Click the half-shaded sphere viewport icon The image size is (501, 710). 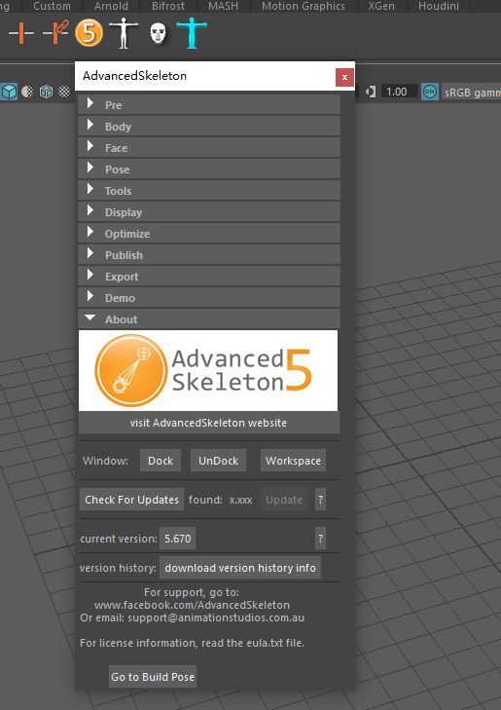tap(27, 92)
